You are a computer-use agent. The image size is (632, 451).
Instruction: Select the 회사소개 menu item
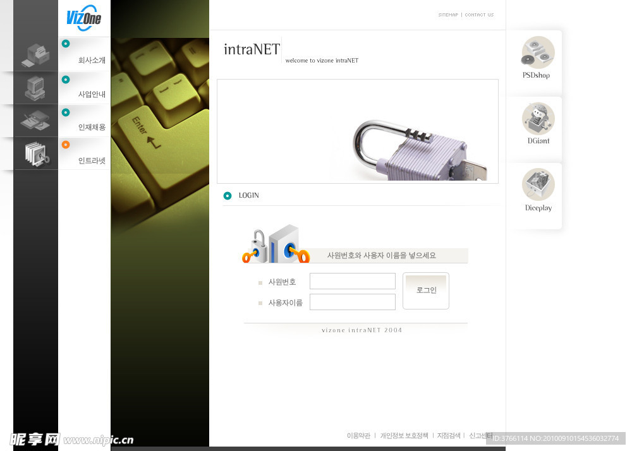pos(92,61)
